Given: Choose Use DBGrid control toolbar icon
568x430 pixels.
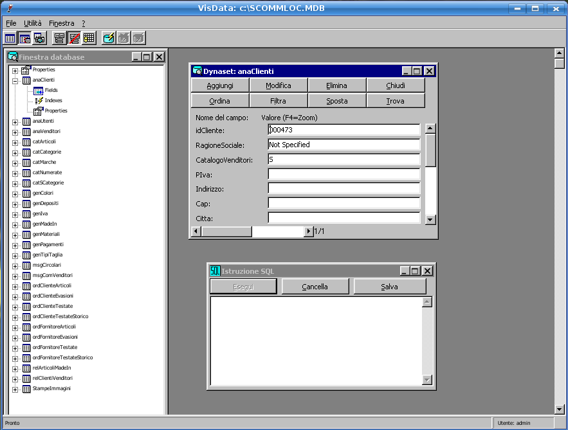Looking at the screenshot, I should tap(89, 38).
